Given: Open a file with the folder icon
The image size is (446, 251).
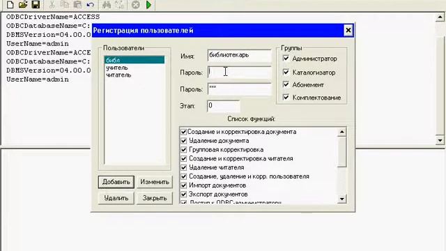Looking at the screenshot, I should (x=23, y=5).
